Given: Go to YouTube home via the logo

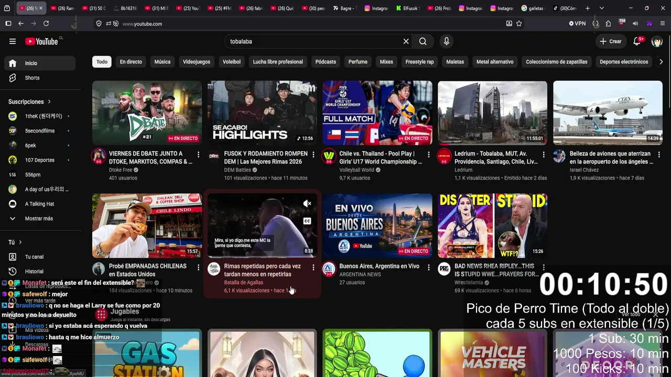Looking at the screenshot, I should pos(41,41).
